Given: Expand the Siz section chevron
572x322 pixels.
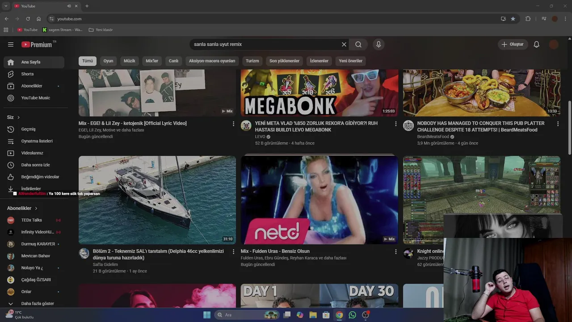Looking at the screenshot, I should click(x=18, y=117).
